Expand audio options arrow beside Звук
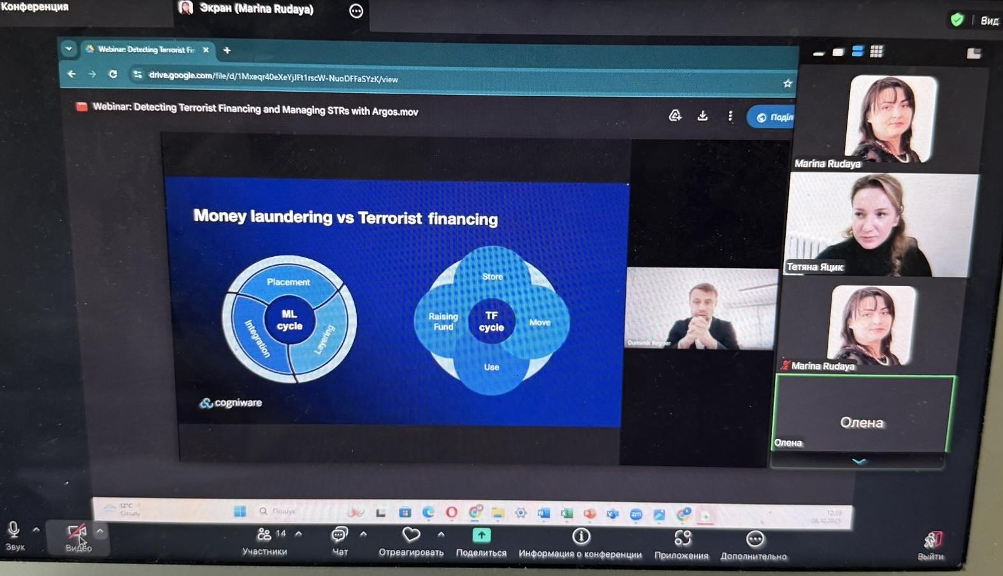 tap(36, 529)
